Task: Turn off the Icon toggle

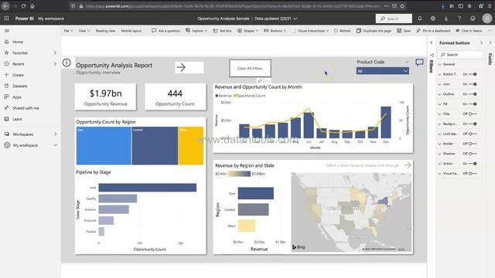Action: pos(473,84)
